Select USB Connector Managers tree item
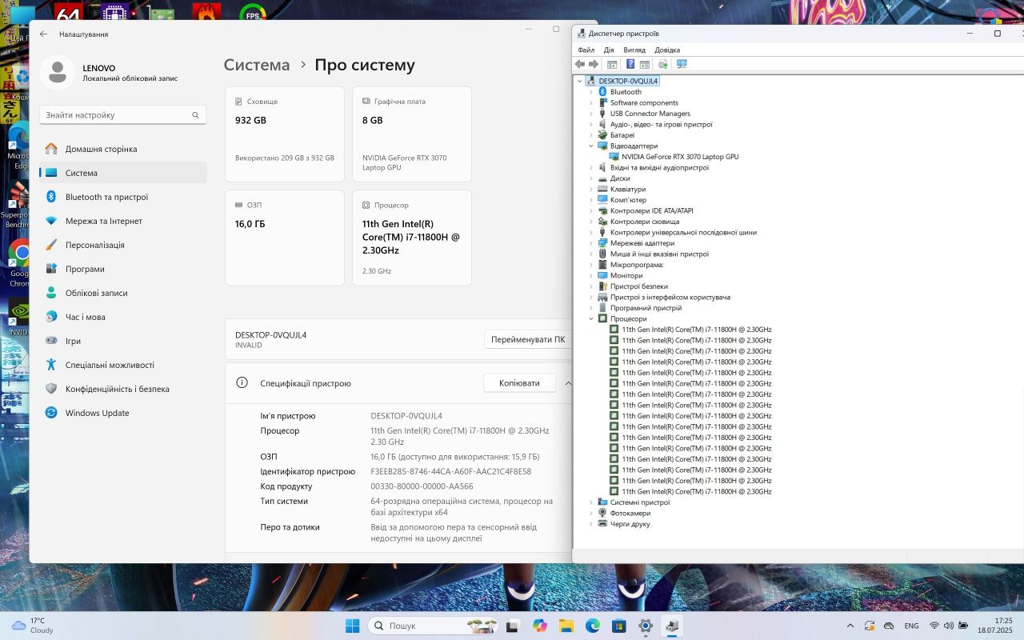This screenshot has width=1024, height=640. pos(650,114)
